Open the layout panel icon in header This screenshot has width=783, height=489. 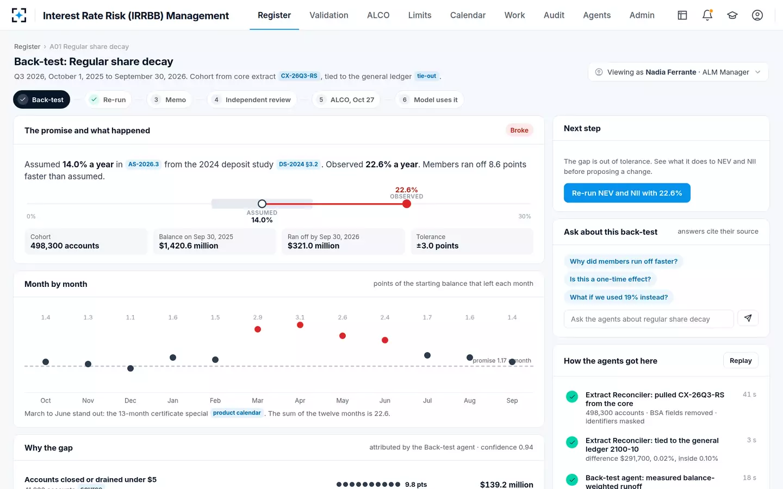coord(682,15)
